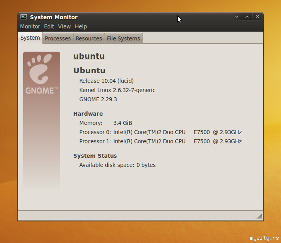
Task: Click the underlined ubuntu hostname heading
Action: point(89,56)
